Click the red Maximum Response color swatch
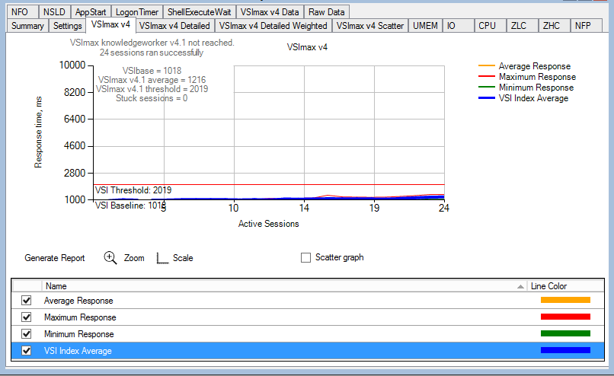Screen dimensions: 614x376 (565, 317)
